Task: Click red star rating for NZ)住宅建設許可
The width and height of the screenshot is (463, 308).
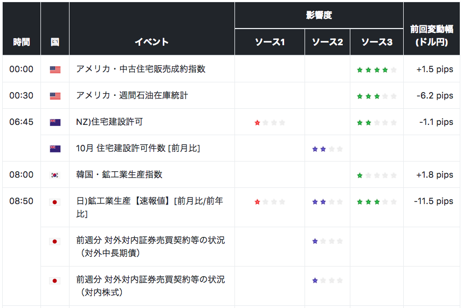Action: 269,123
